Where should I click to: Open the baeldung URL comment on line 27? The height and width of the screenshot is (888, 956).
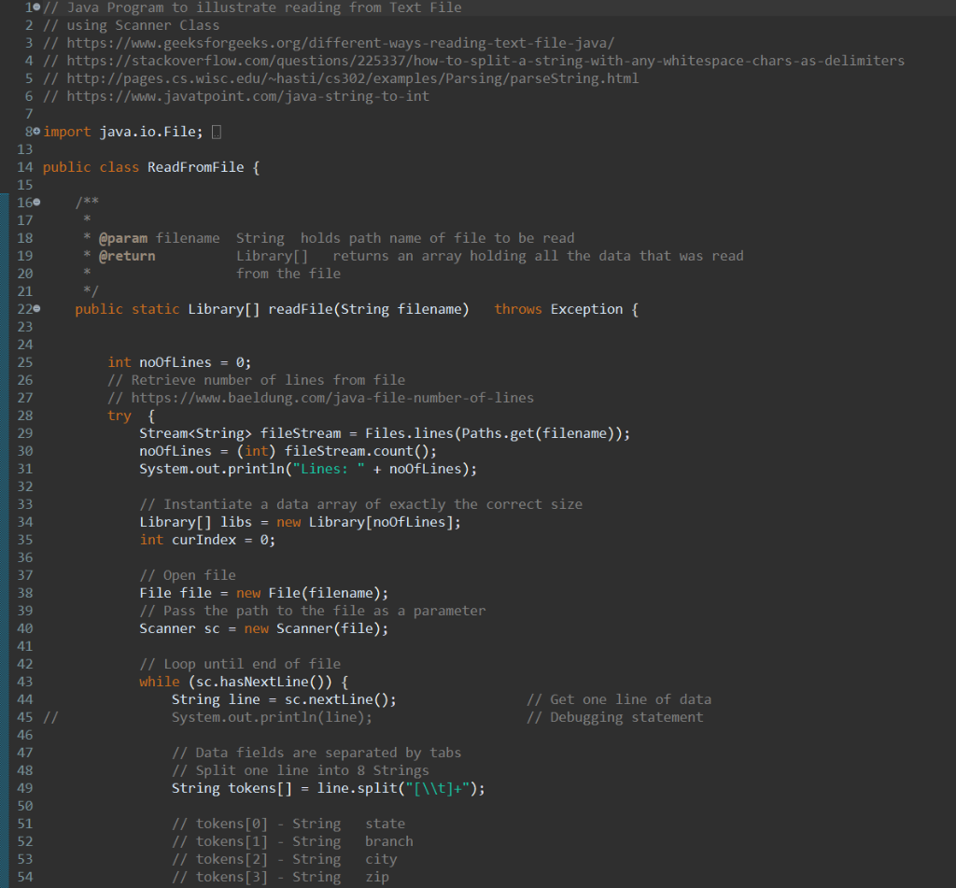point(326,397)
